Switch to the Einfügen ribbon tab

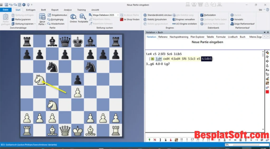(x=31, y=10)
